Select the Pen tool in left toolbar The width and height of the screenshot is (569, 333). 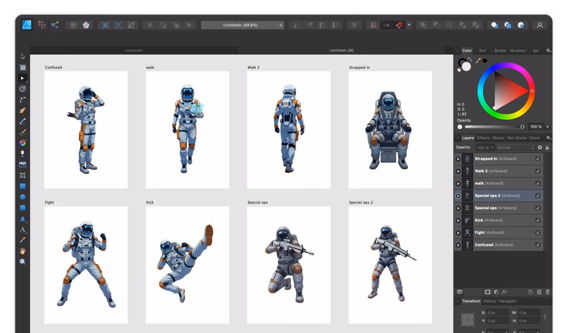pyautogui.click(x=22, y=110)
